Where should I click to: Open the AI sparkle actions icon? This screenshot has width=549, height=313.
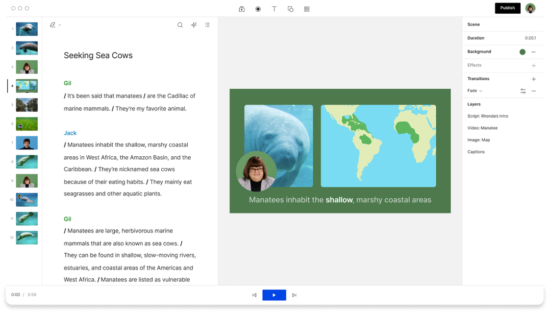pyautogui.click(x=194, y=25)
